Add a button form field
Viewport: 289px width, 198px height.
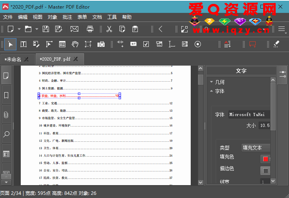pos(133,44)
